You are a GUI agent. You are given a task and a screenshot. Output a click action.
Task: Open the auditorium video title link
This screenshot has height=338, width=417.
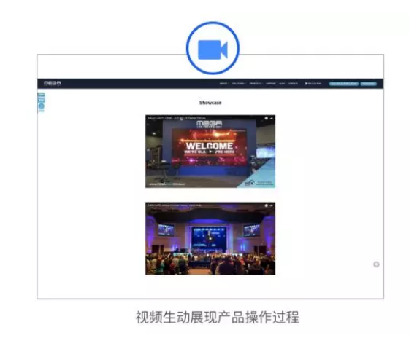[175, 205]
